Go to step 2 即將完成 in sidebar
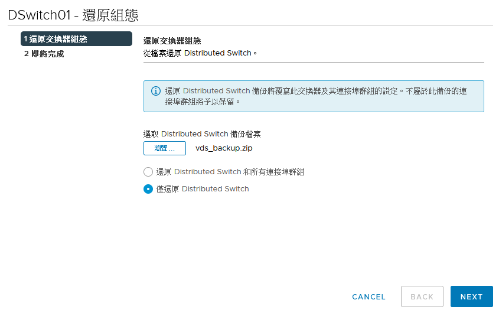This screenshot has height=313, width=499. pos(44,54)
